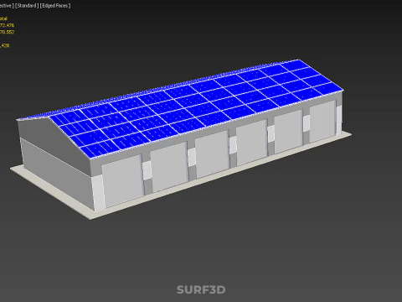Click the statistics value 70.552

tap(7, 32)
